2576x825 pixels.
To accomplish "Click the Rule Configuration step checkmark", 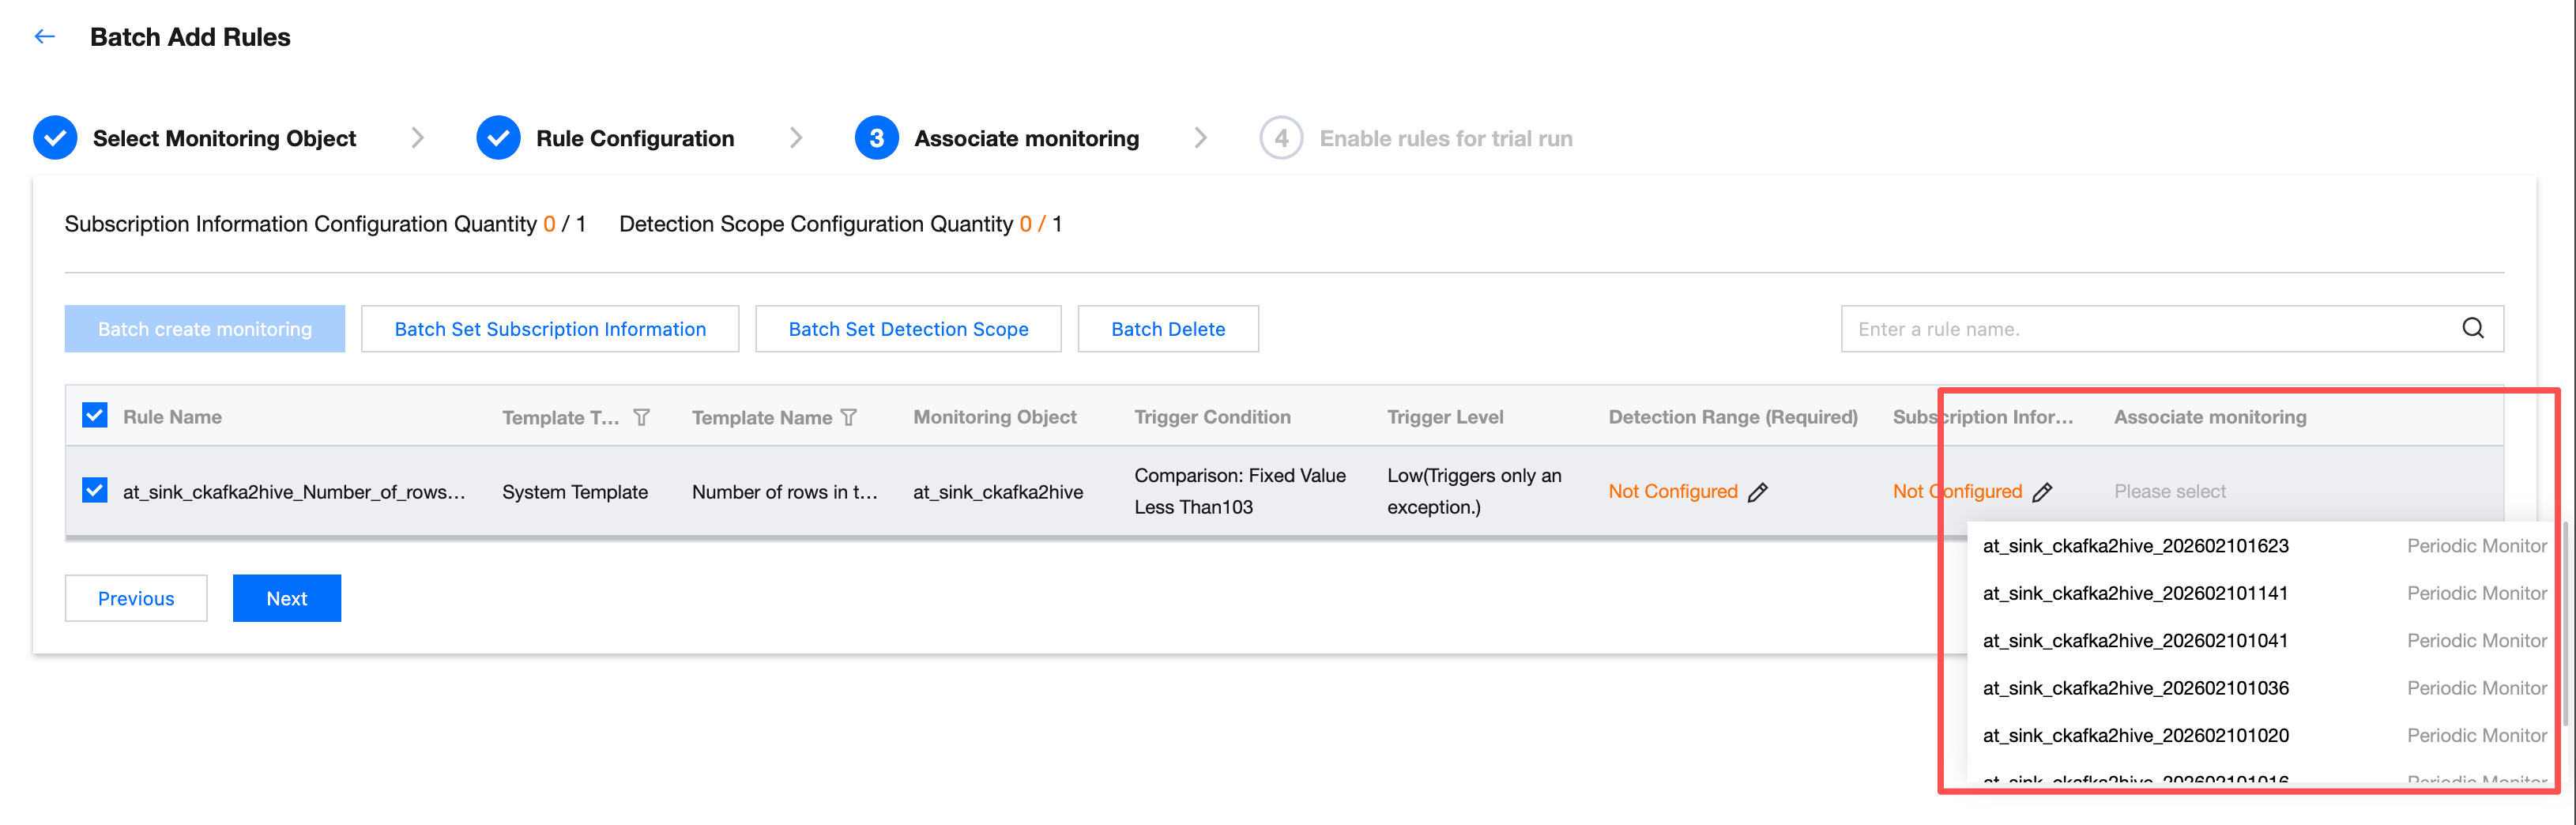I will pos(498,138).
